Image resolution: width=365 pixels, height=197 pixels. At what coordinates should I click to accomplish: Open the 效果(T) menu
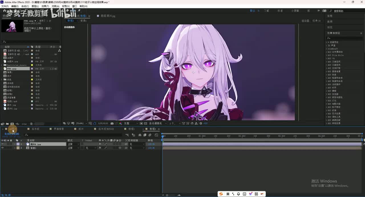click(45, 6)
